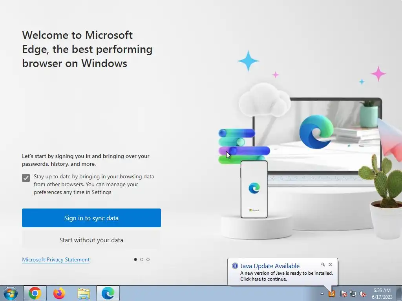Viewport: 402px width, 301px height.
Task: Open Windows Explorer from the taskbar
Action: (x=84, y=293)
